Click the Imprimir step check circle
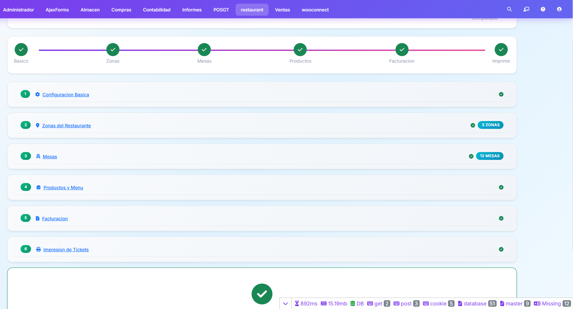The height and width of the screenshot is (309, 573). (x=501, y=50)
